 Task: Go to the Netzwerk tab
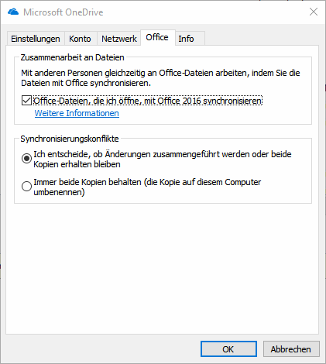pos(119,39)
